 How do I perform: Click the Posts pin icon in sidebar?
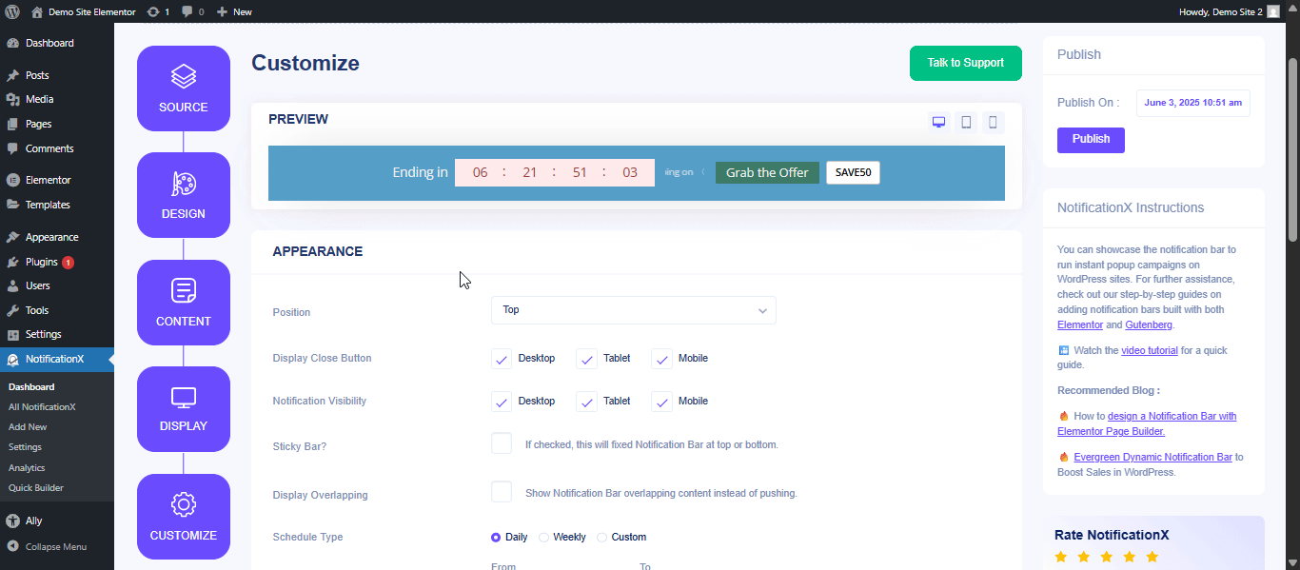(12, 75)
